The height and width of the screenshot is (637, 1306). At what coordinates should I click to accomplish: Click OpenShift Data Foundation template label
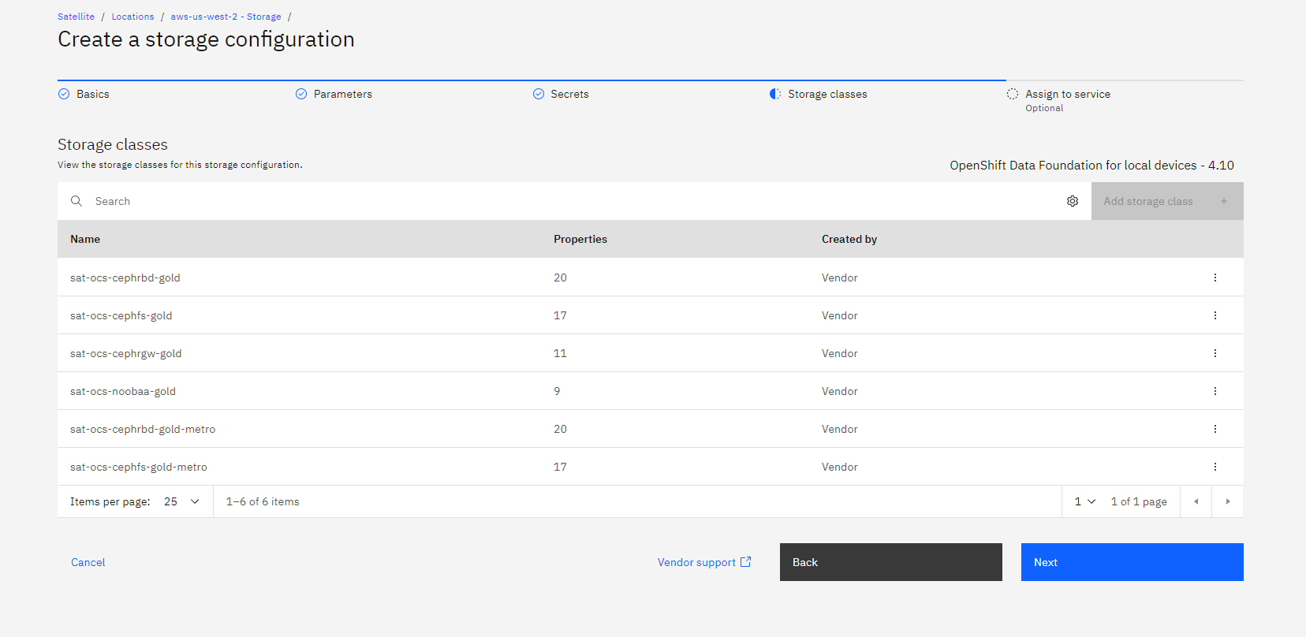tap(1092, 166)
